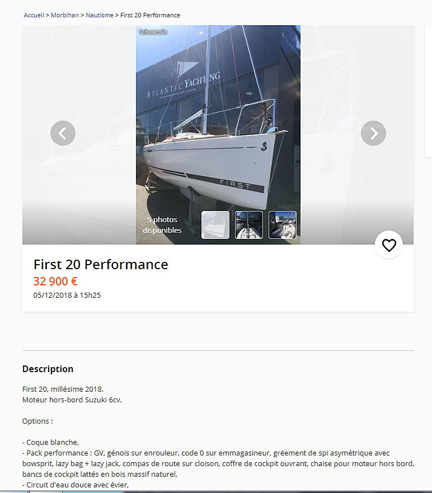
Task: Save listing with the heart favorite icon
Action: [x=389, y=245]
